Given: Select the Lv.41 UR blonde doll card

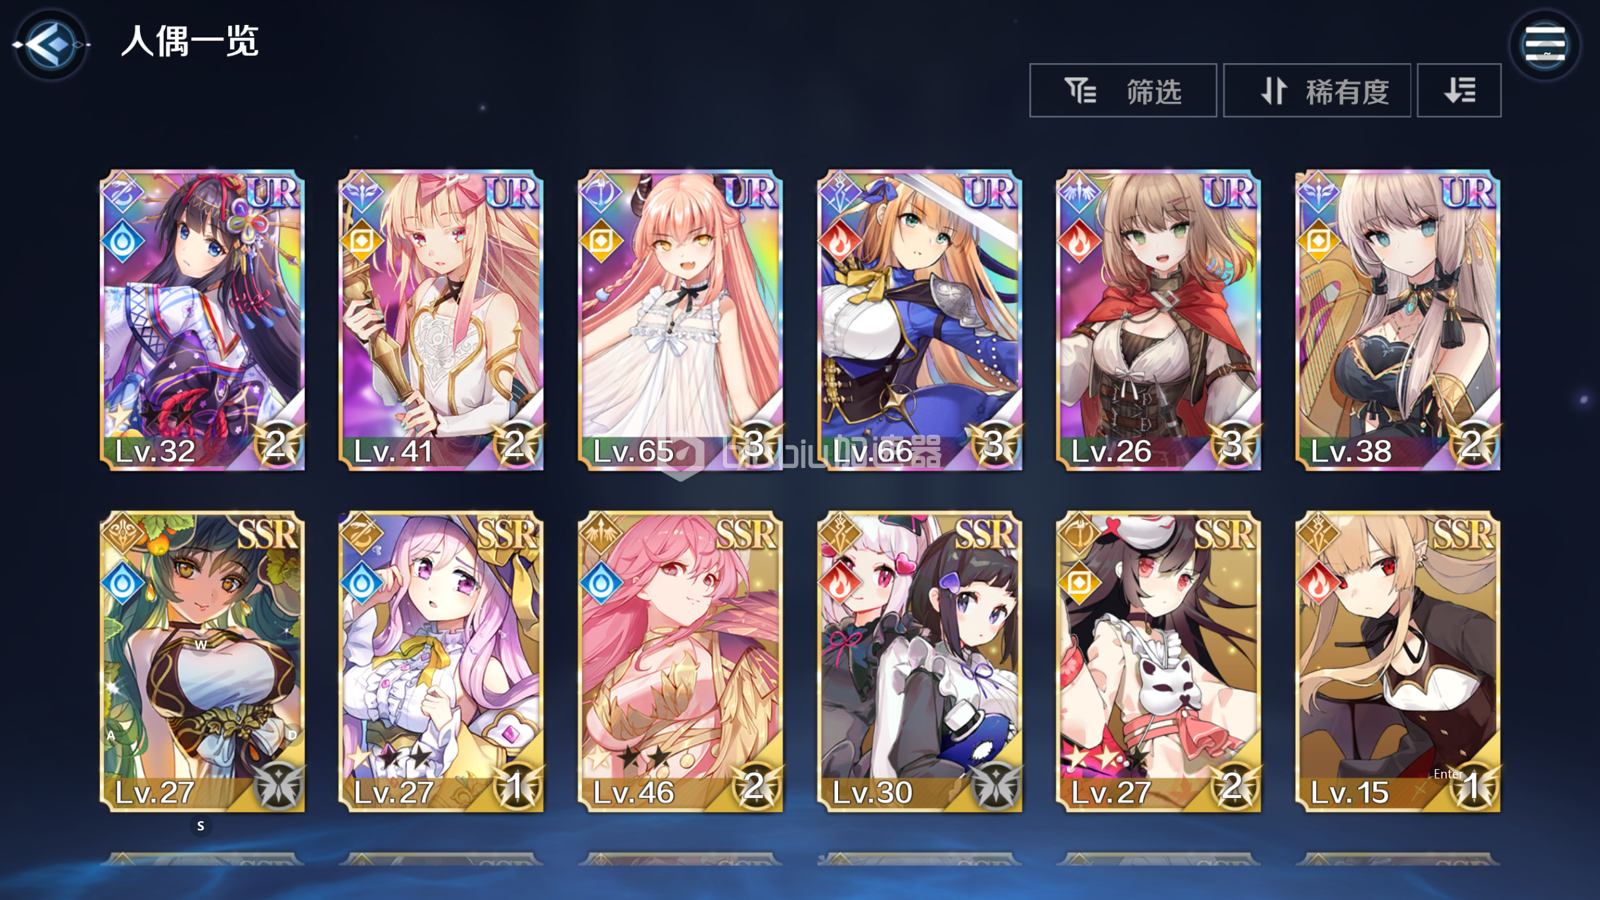Looking at the screenshot, I should (441, 320).
